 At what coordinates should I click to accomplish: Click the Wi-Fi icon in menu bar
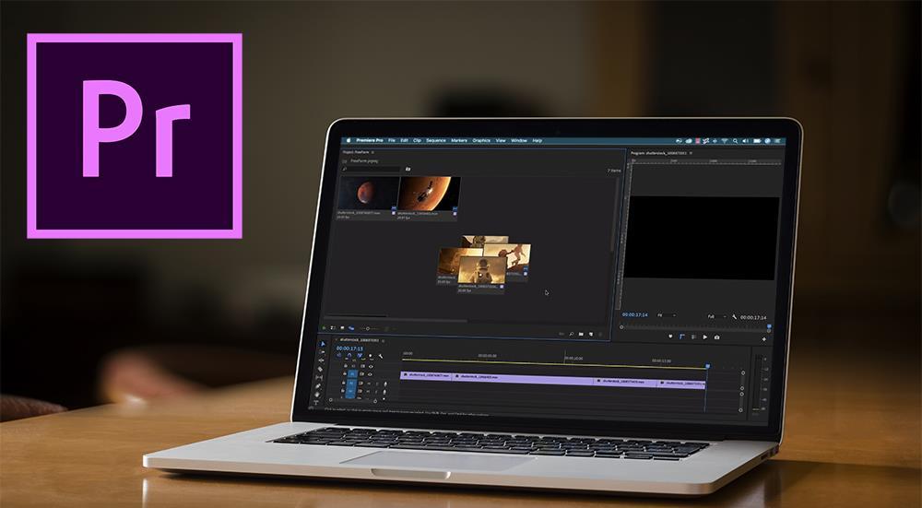point(725,141)
